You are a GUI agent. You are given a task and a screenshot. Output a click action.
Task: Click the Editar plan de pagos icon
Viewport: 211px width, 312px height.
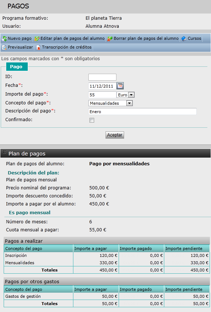[x=37, y=39]
